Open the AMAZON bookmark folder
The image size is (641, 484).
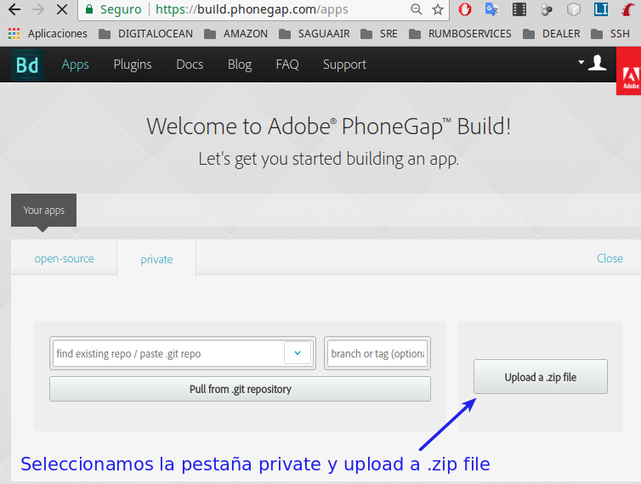[x=235, y=33]
